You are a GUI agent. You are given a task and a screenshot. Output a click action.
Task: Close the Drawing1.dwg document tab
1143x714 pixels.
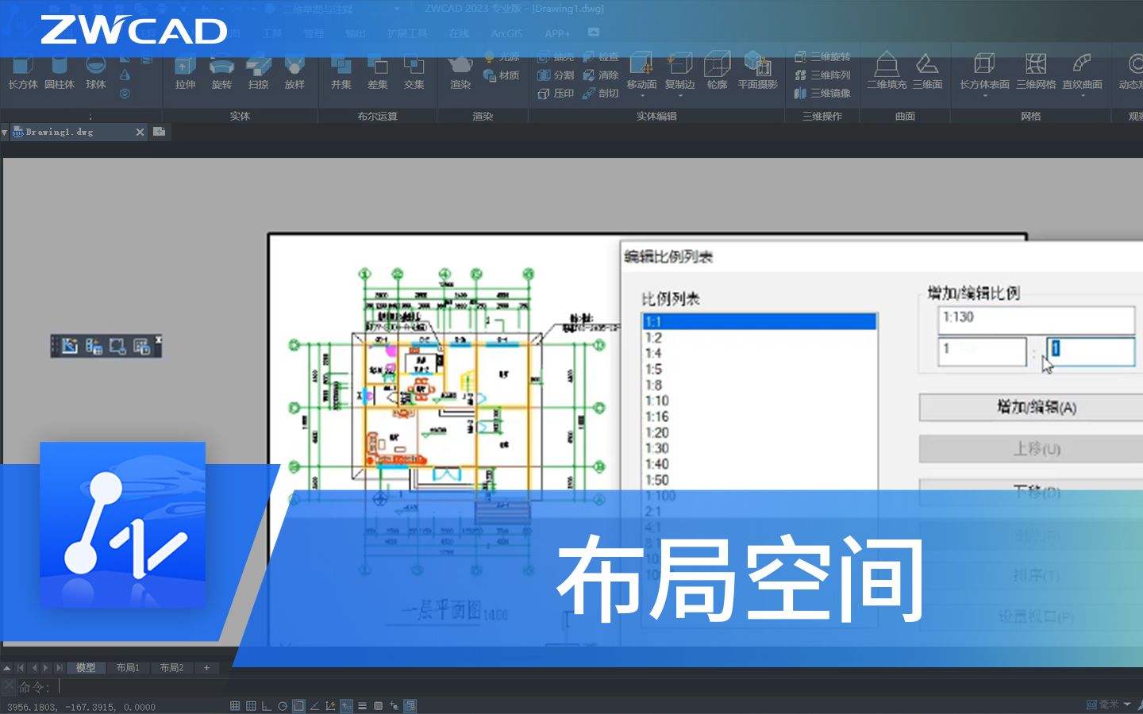(x=140, y=132)
